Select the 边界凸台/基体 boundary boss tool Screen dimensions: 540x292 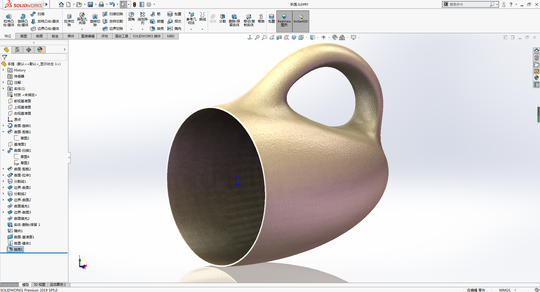coord(45,29)
